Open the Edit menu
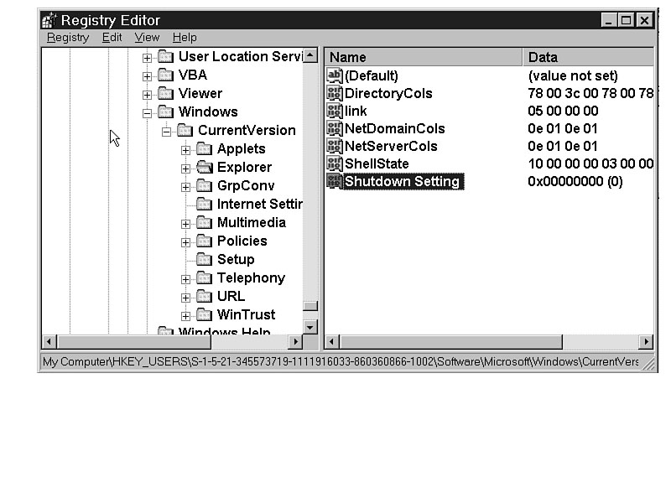 [112, 38]
